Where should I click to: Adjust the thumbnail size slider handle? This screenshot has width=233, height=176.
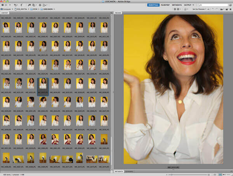tap(172, 175)
